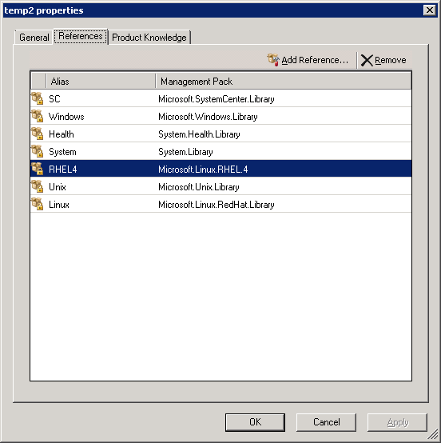
Task: Click the Add Reference package icon
Action: click(x=273, y=60)
